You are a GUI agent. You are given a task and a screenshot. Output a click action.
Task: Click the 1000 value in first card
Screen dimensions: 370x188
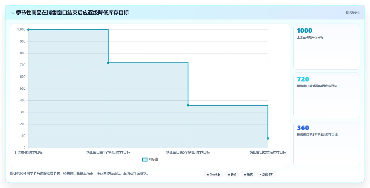pyautogui.click(x=304, y=30)
